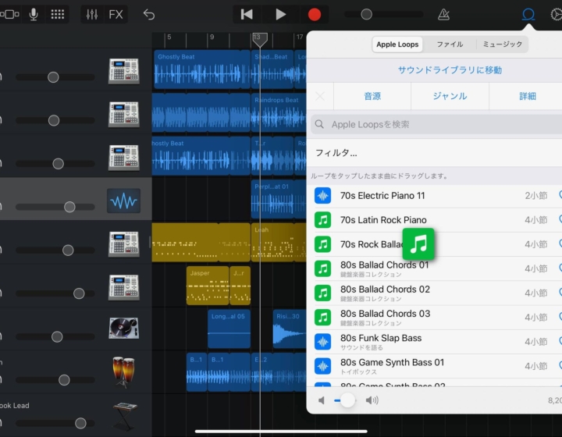Screen dimensions: 562x437
Task: Select the first track's drum machine icon
Action: click(123, 71)
